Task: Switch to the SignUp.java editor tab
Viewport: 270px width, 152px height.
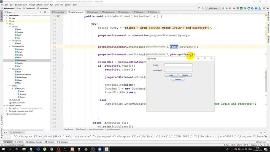Action: [x=125, y=12]
